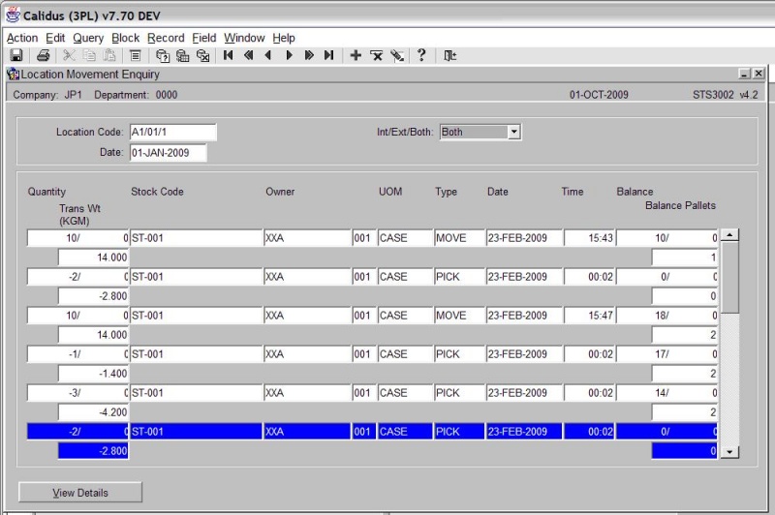The image size is (775, 515).
Task: Click the scrollbar down arrow
Action: 730,451
